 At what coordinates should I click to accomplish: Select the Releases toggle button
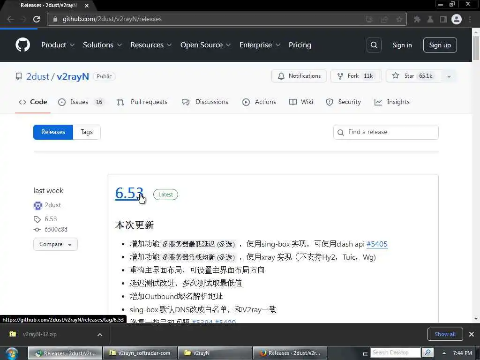pos(53,132)
